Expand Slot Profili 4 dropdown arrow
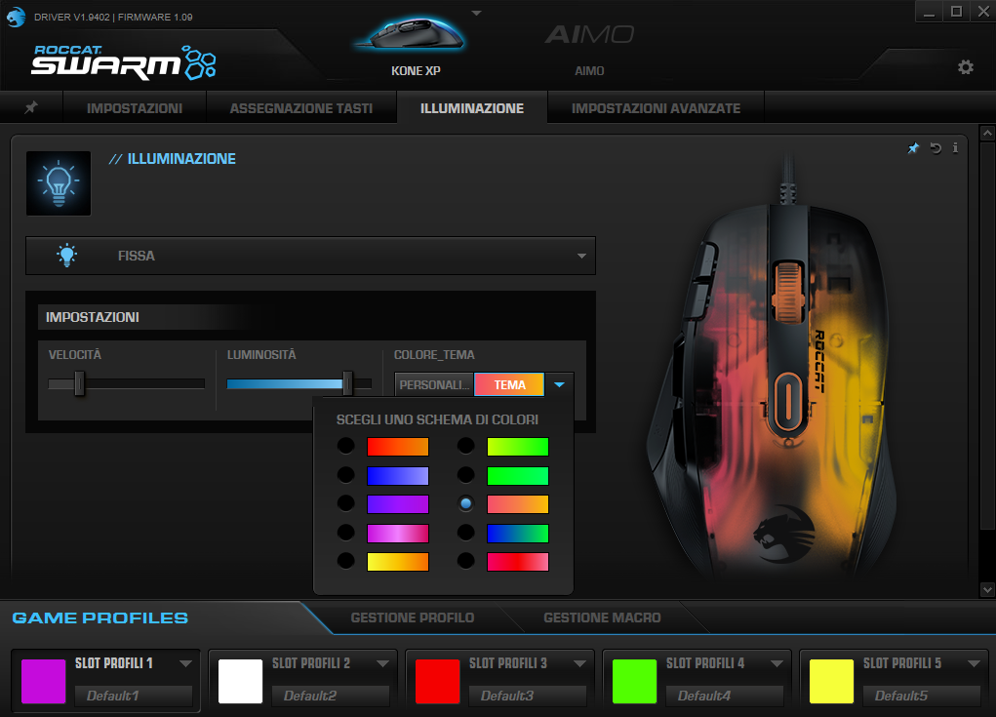Viewport: 996px width, 717px height. point(777,663)
